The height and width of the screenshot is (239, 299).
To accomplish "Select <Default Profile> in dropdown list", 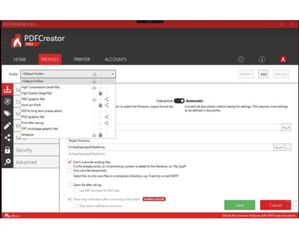I will tap(68, 81).
